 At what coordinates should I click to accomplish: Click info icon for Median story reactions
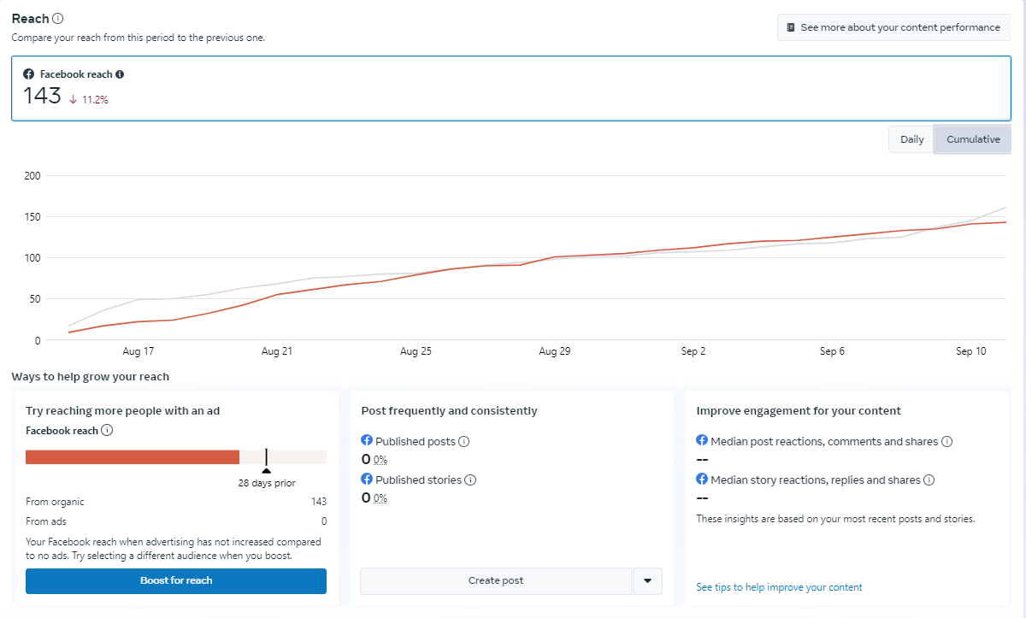coord(929,480)
